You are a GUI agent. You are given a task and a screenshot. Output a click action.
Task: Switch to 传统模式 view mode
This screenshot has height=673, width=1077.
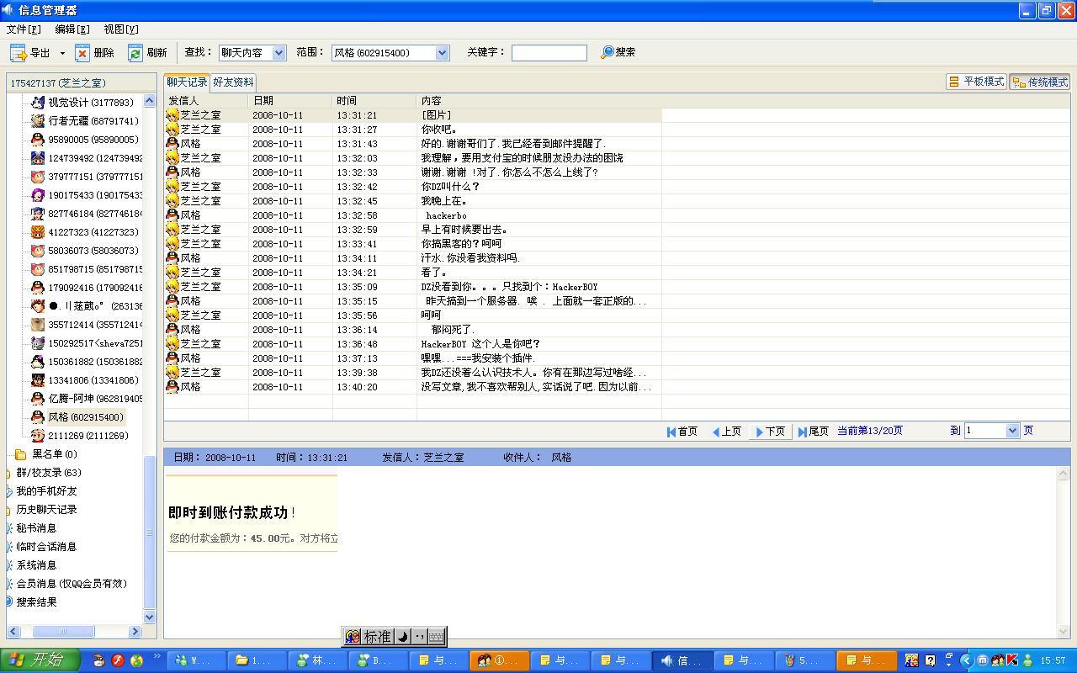coord(1040,82)
